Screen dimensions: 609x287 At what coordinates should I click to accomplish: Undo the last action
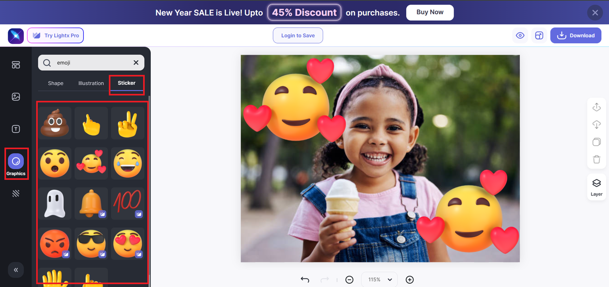point(305,280)
